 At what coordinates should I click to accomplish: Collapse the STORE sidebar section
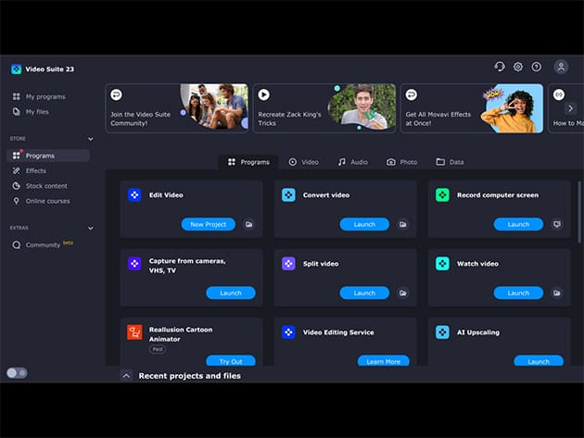coord(90,139)
